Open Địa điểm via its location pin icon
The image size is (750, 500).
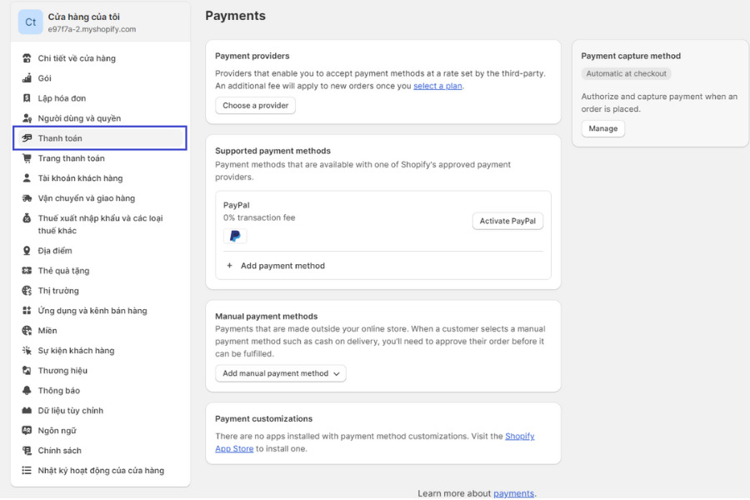coord(25,250)
